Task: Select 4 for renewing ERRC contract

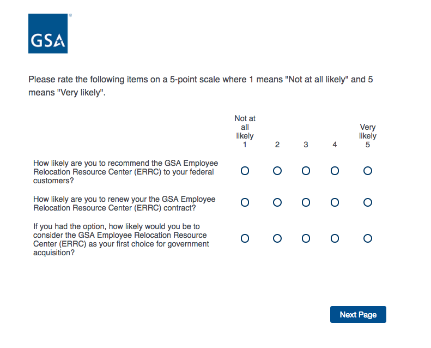Action: point(335,202)
